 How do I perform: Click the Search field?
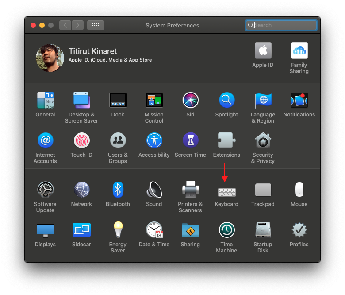tap(283, 25)
